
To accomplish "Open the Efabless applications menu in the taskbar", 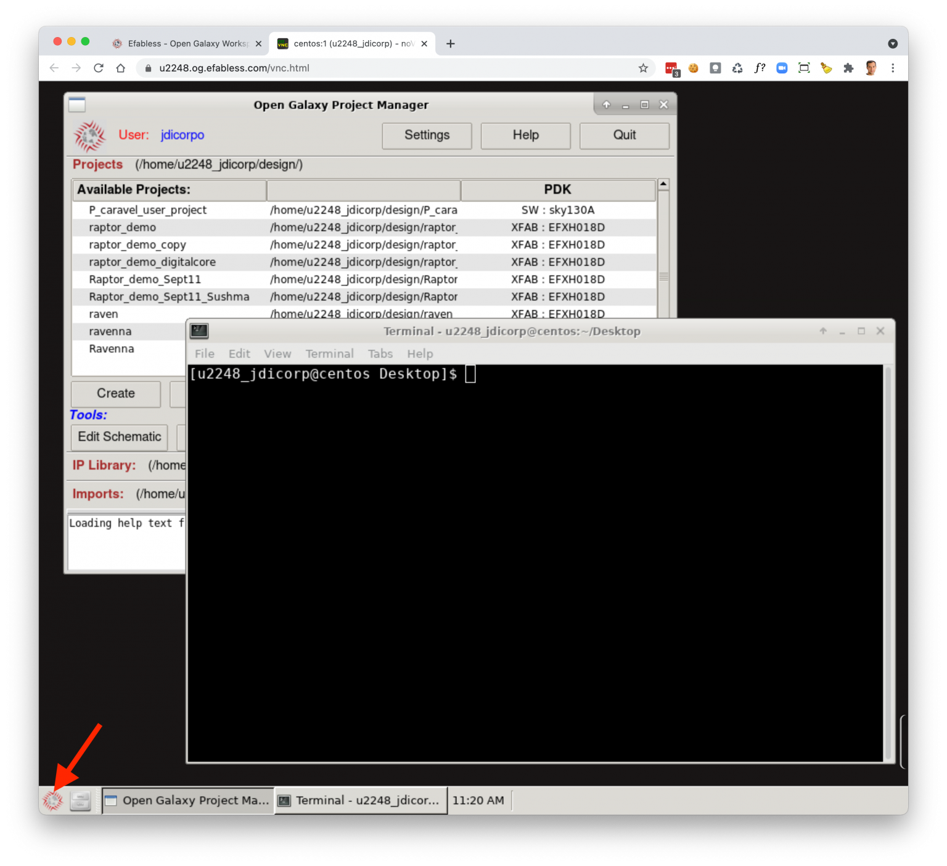I will 53,801.
